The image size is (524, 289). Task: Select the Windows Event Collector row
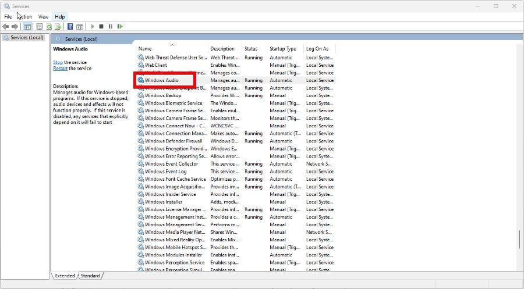[x=236, y=164]
